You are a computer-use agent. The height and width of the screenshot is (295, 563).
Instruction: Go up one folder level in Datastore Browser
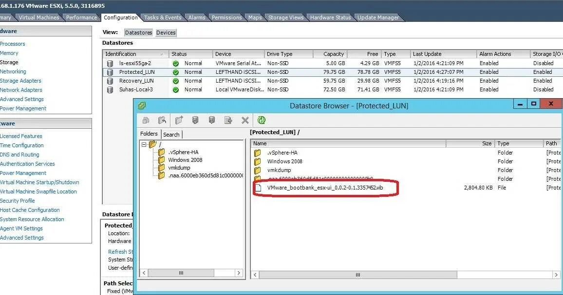162,120
